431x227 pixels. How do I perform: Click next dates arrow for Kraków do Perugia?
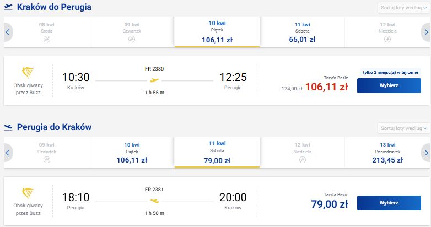pos(426,32)
